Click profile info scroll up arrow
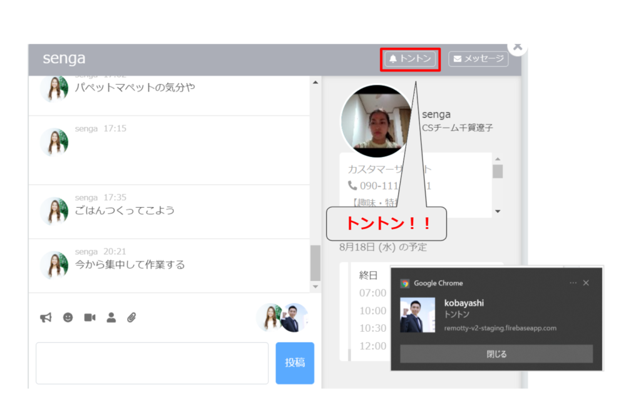This screenshot has height=405, width=641. [498, 159]
